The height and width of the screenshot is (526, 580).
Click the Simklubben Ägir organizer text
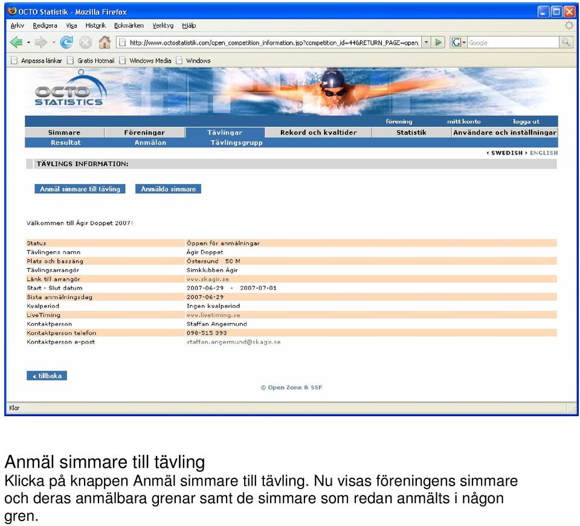(x=212, y=270)
